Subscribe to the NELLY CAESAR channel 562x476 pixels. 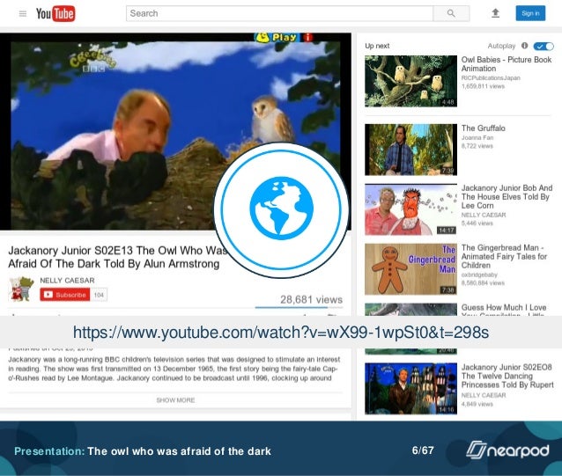65,295
